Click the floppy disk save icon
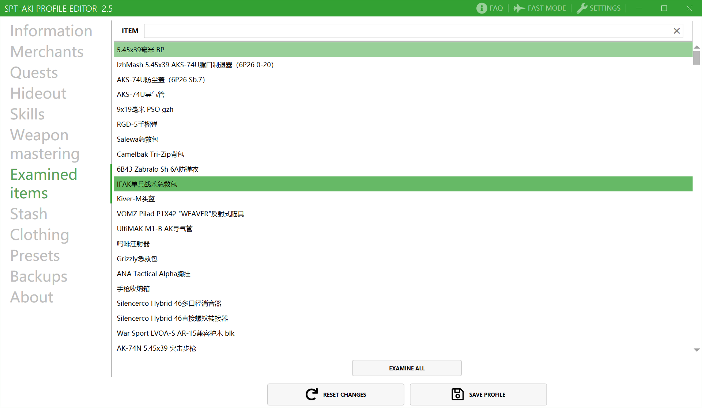702x408 pixels. (457, 394)
